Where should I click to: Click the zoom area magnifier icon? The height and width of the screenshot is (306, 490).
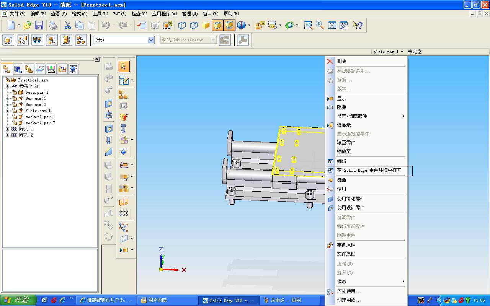tap(308, 25)
